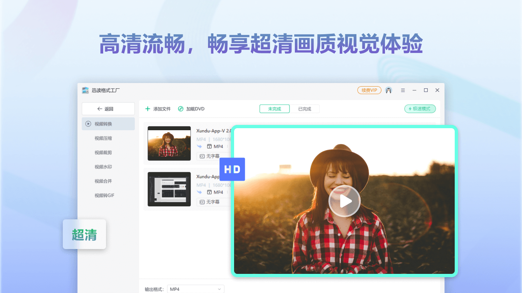Change output format of the first file

[217, 146]
